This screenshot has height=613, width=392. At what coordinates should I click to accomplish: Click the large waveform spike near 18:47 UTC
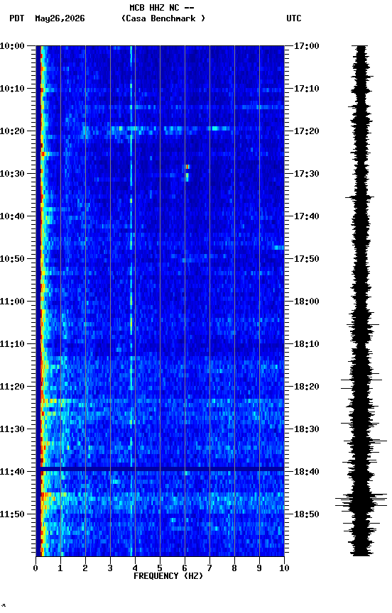click(x=361, y=500)
